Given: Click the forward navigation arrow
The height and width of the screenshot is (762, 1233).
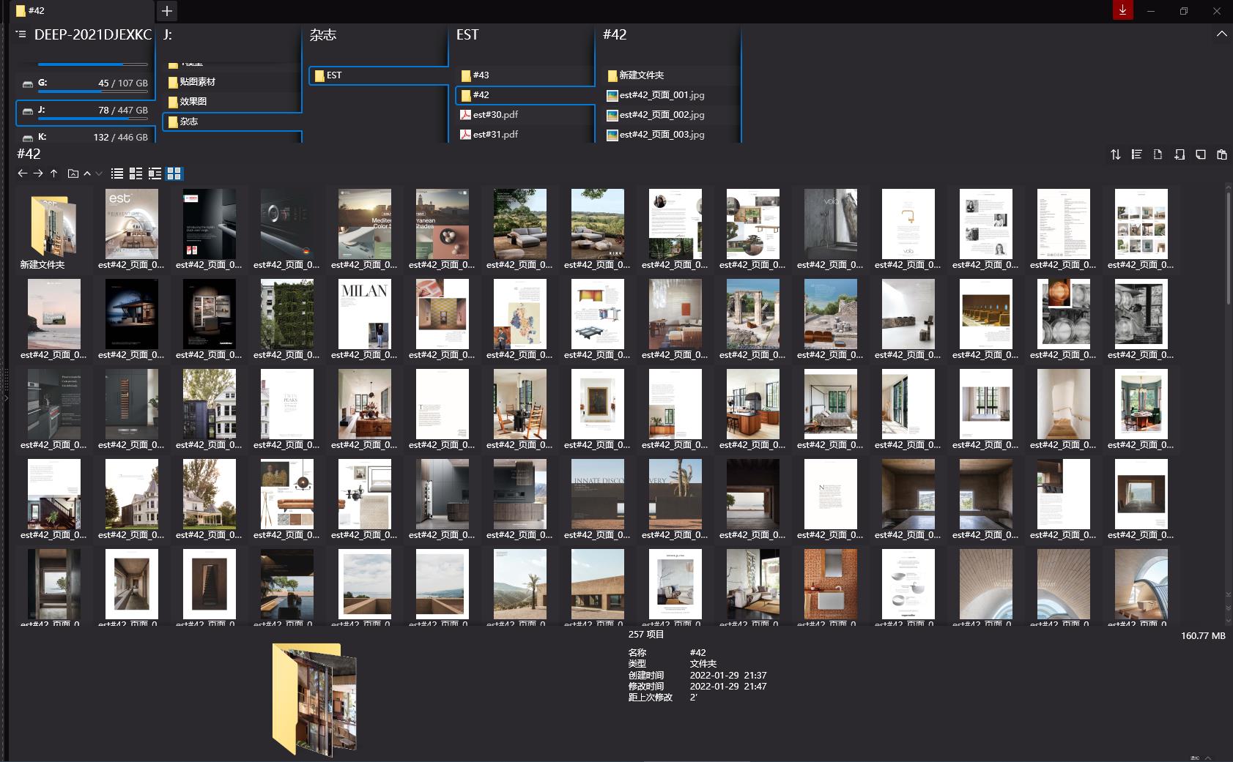Looking at the screenshot, I should click(x=38, y=173).
